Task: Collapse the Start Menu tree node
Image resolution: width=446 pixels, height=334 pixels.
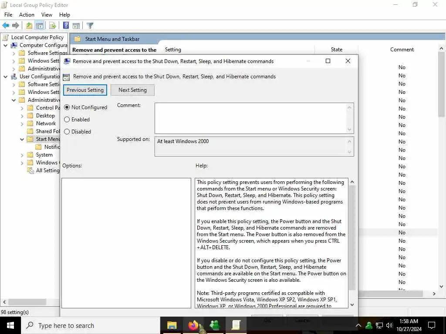Action: tap(22, 139)
